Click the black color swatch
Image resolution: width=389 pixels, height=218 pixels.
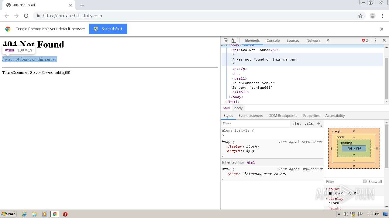(x=330, y=193)
